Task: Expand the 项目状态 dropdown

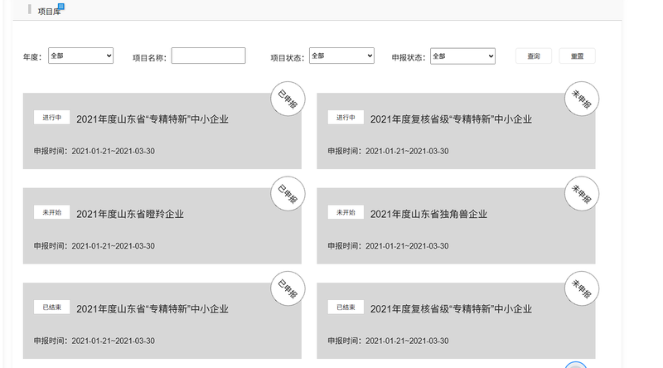Action: 341,56
